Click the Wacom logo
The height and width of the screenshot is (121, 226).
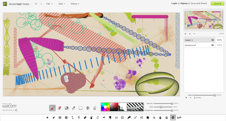[9, 106]
